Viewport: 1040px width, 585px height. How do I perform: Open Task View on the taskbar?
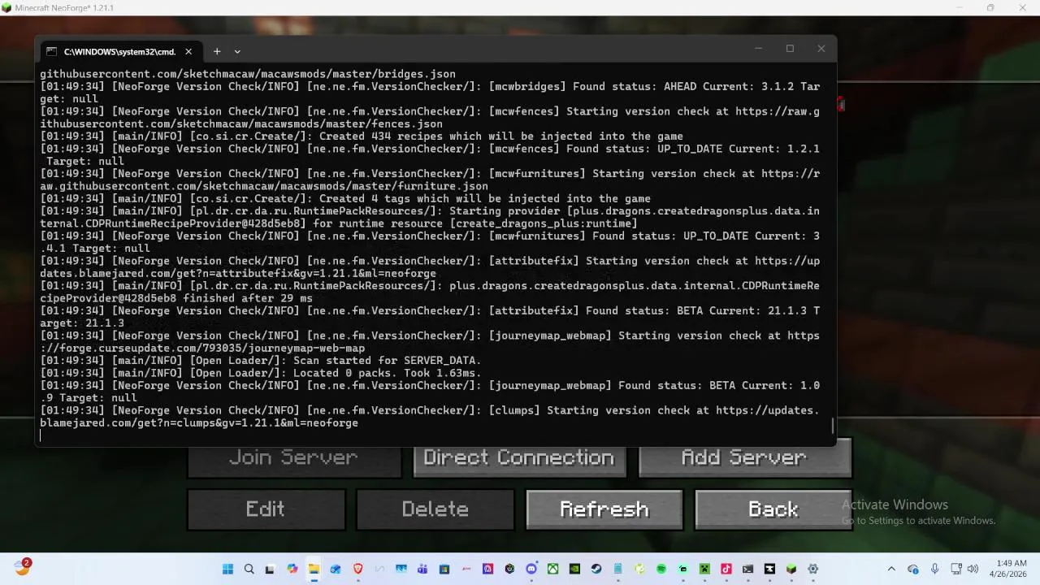[270, 569]
